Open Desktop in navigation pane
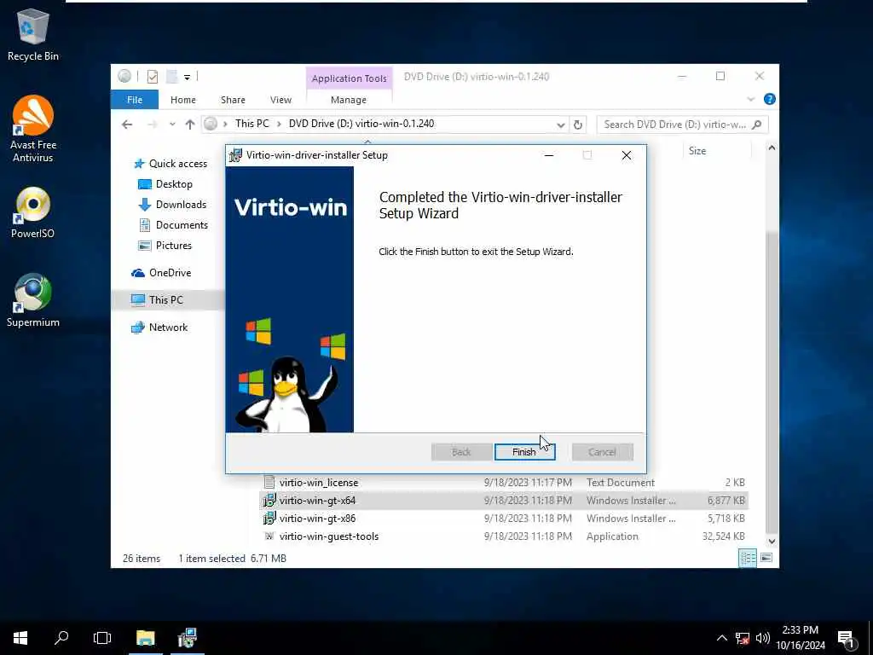Screen dimensions: 873x655 pos(165,184)
